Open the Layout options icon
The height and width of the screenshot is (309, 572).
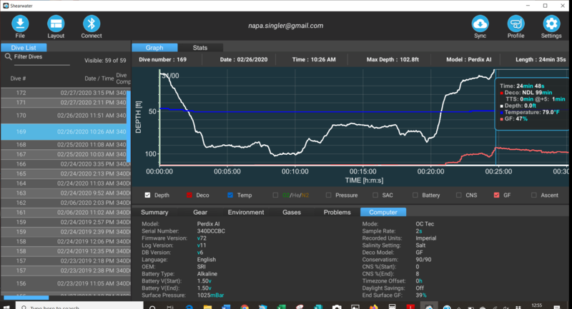56,24
